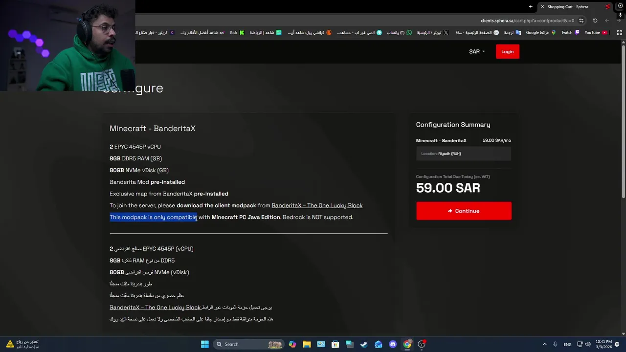This screenshot has width=626, height=352.
Task: Close the Shopping Cart - Sphera tab
Action: point(542,7)
